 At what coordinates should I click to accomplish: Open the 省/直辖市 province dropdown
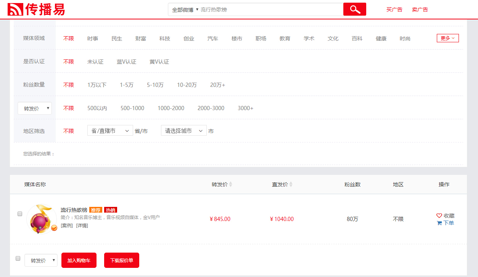pyautogui.click(x=110, y=131)
